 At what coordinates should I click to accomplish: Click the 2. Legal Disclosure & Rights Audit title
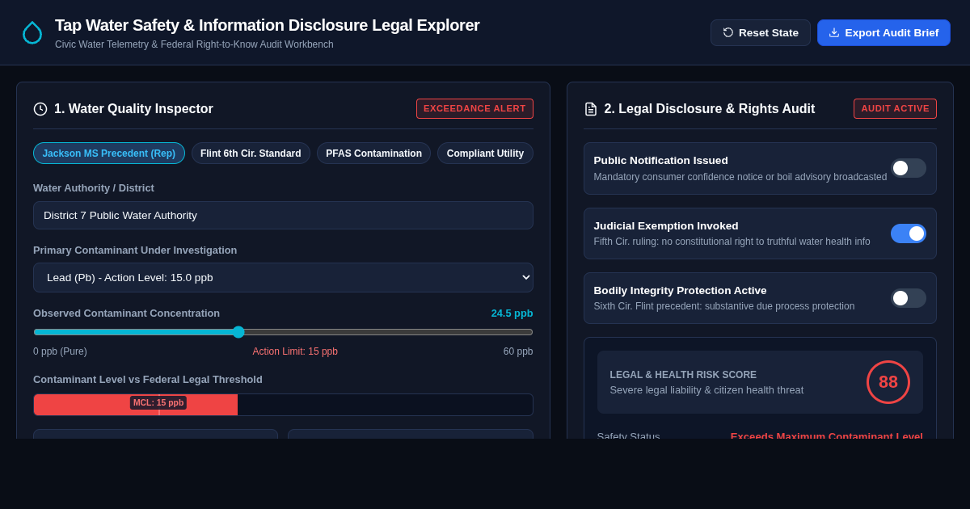[x=710, y=109]
